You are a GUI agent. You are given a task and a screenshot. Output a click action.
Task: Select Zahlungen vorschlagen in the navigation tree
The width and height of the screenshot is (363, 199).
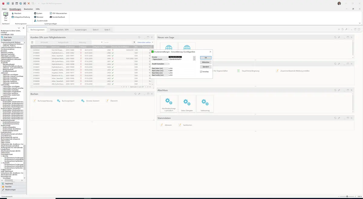pos(10,74)
